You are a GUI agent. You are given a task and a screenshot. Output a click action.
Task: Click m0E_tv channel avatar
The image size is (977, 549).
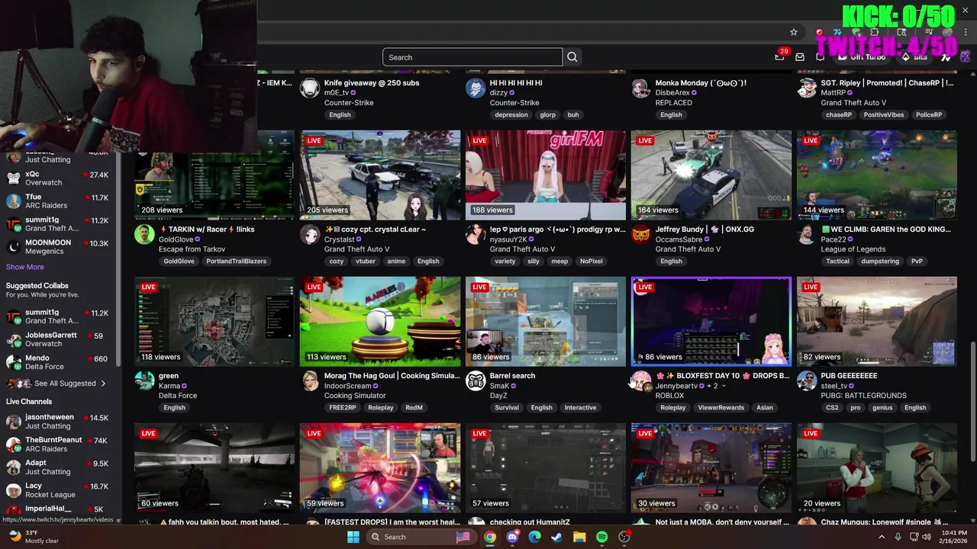310,88
